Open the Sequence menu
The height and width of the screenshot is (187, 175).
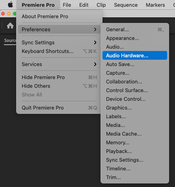[x=126, y=5]
